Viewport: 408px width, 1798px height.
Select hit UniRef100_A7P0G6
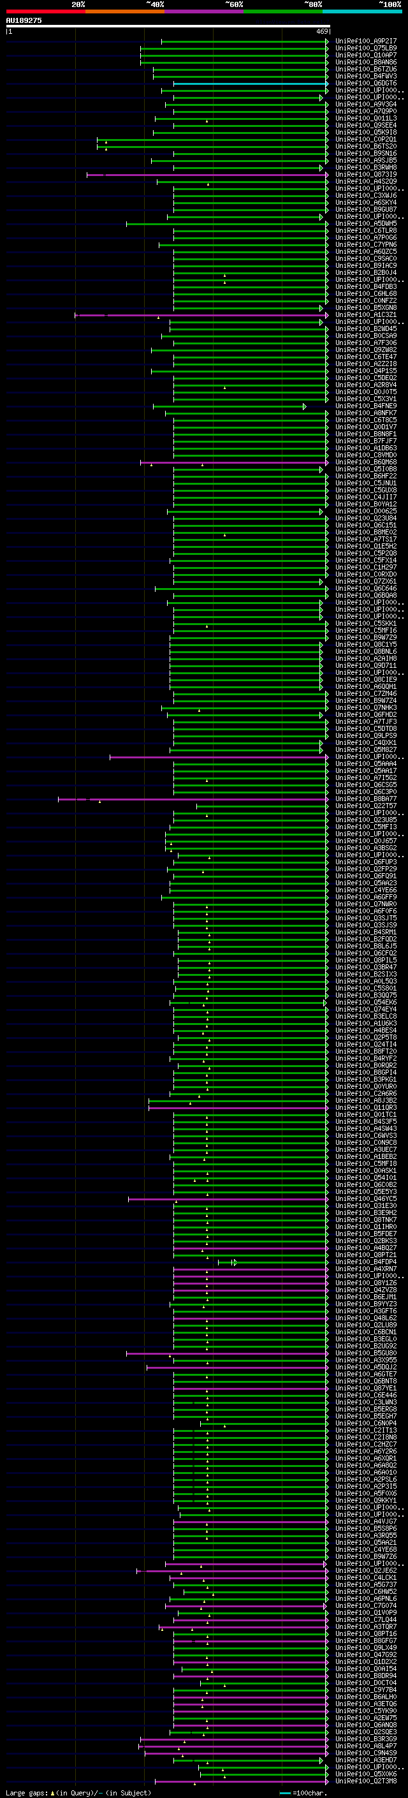[x=366, y=237]
